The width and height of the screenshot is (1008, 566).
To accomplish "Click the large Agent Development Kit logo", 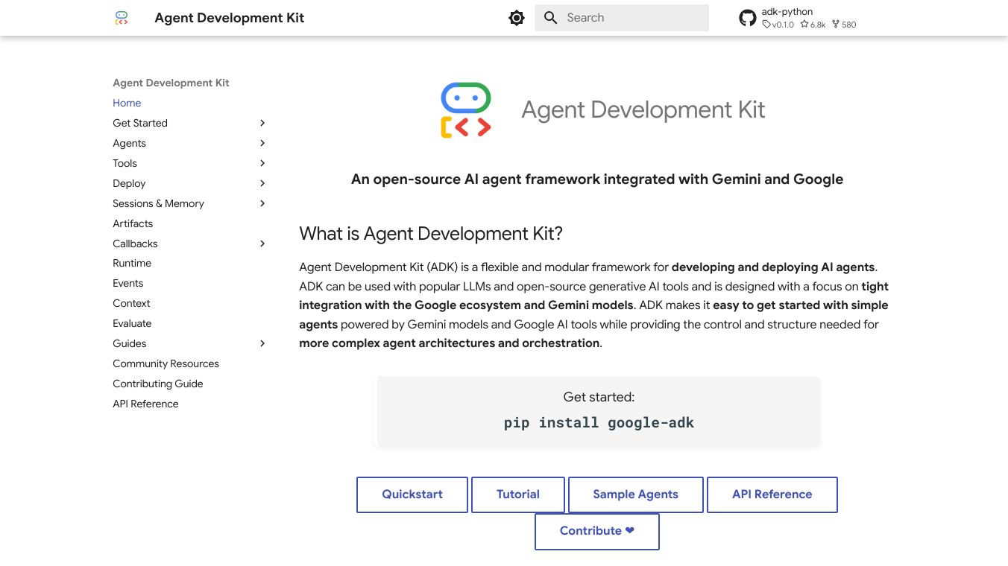I will 466,110.
